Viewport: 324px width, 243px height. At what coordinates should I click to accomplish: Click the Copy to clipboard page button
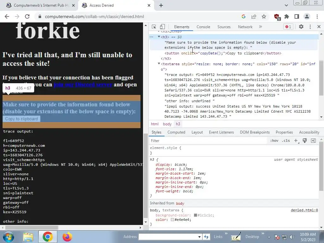click(21, 119)
